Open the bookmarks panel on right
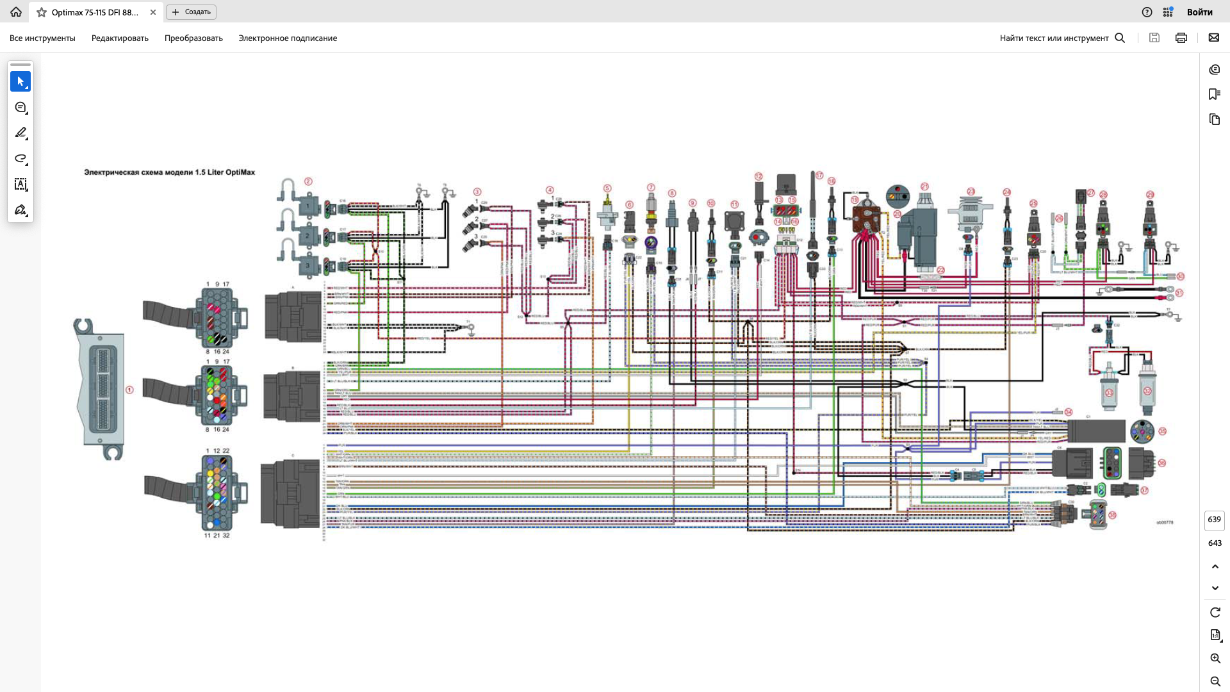This screenshot has height=692, width=1230. (x=1215, y=94)
